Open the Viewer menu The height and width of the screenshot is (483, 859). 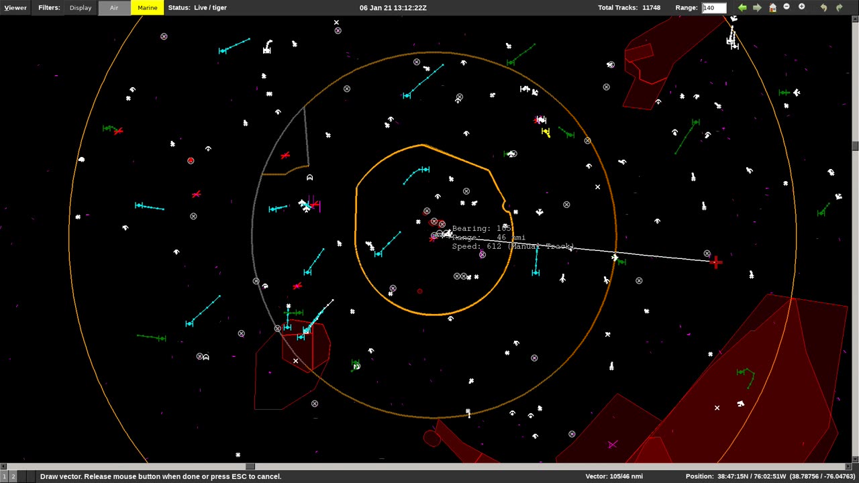[15, 7]
